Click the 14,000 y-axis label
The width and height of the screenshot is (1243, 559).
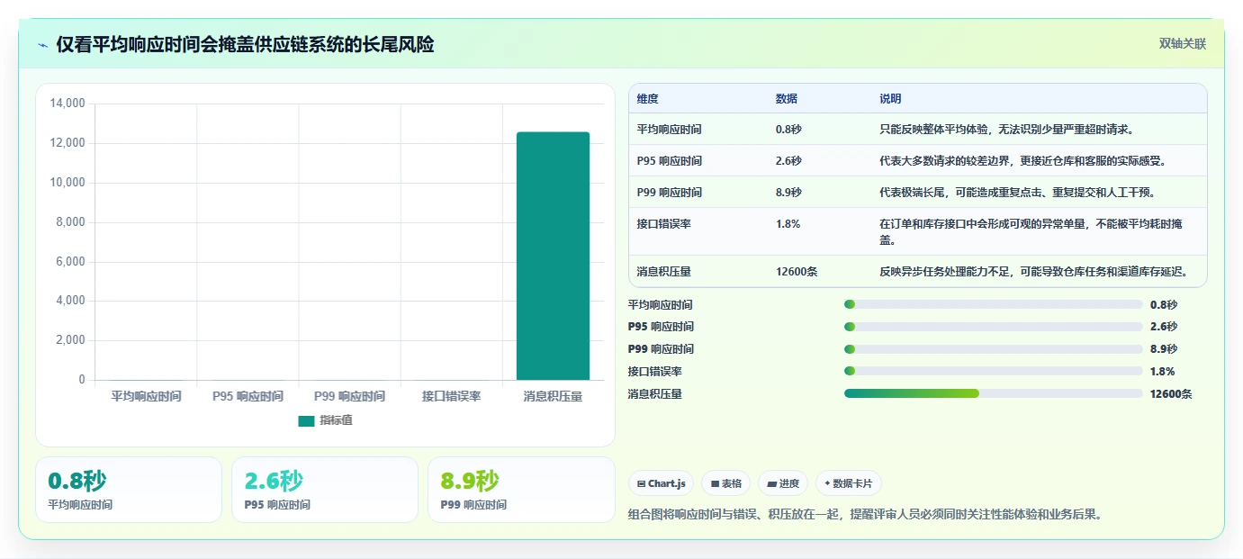68,104
